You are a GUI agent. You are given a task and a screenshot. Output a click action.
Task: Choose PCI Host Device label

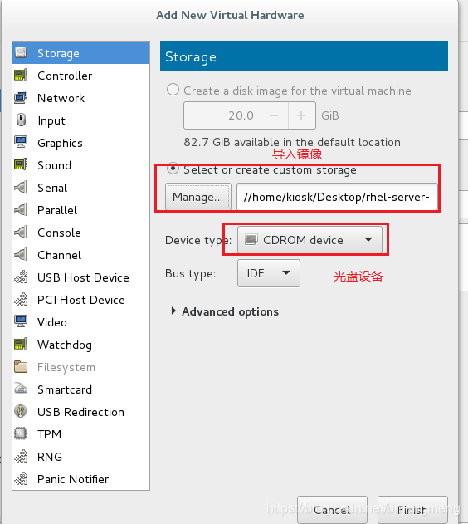[x=81, y=300]
